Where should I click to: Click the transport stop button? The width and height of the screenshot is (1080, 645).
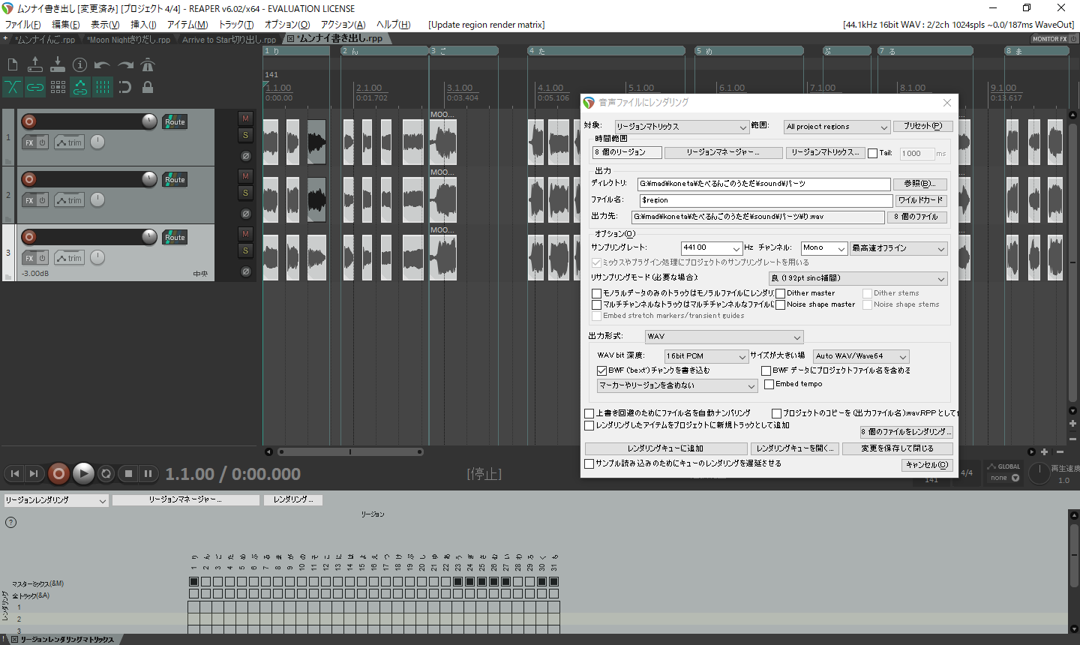click(x=128, y=473)
